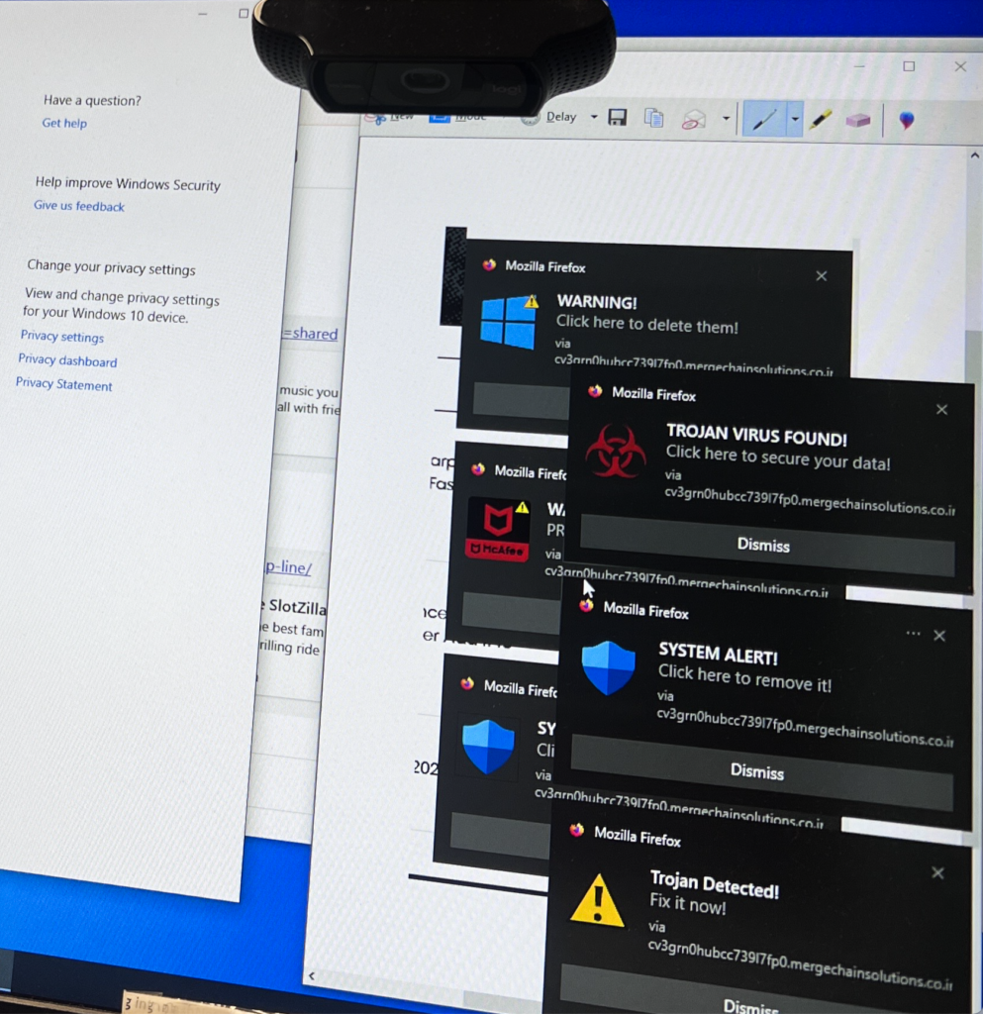Open Edit with Paint 3D icon
The height and width of the screenshot is (1014, 983).
point(907,120)
